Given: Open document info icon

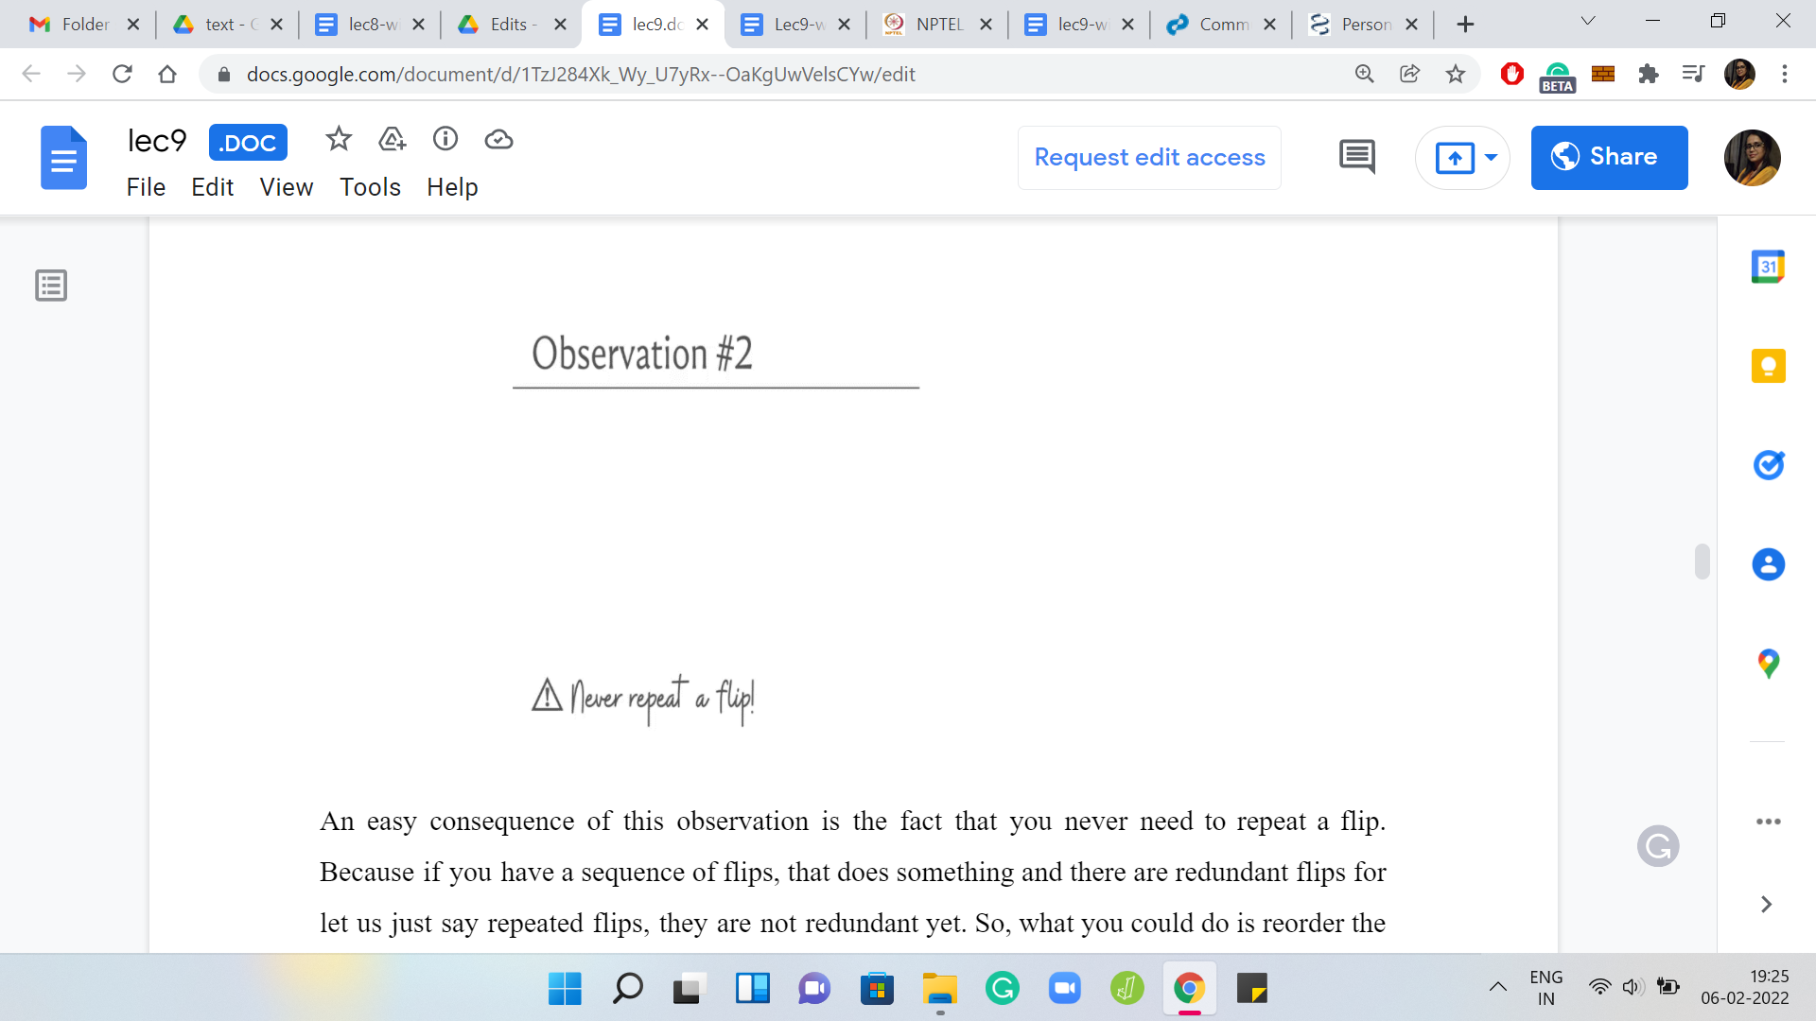Looking at the screenshot, I should click(x=445, y=140).
